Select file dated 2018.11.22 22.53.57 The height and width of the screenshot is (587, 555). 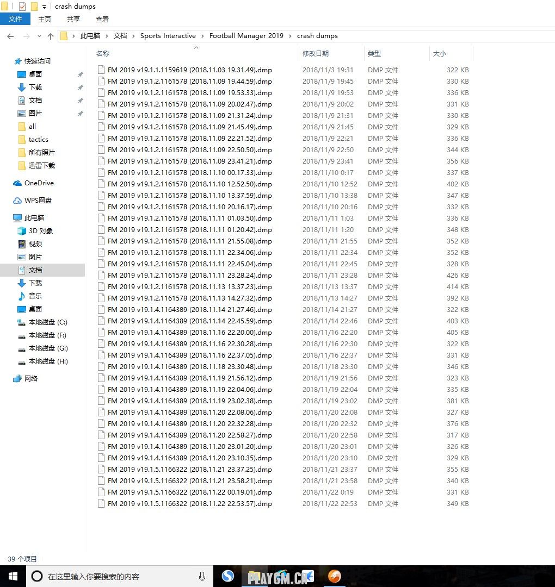tap(189, 504)
